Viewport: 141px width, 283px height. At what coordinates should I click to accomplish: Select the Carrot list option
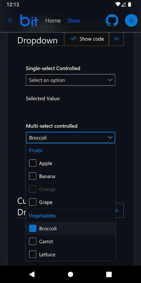(x=70, y=242)
